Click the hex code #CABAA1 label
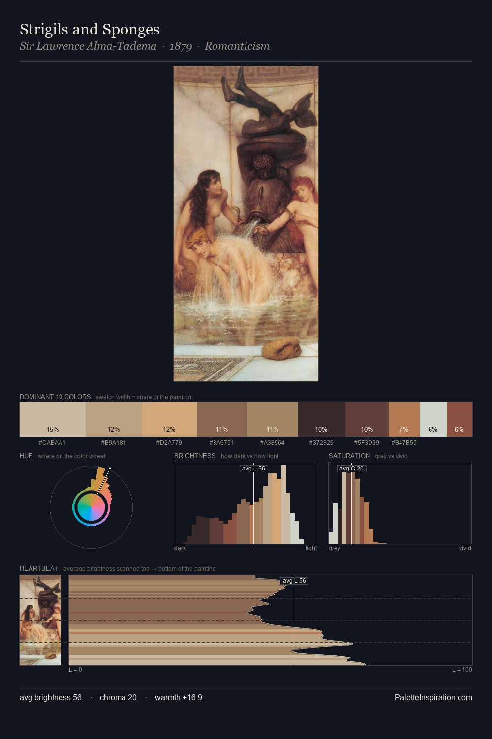492x739 pixels. click(x=52, y=442)
